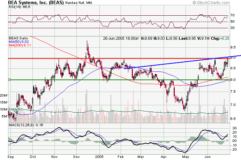This screenshot has height=160, width=241.
Task: Select the RSI(14) 66.5 indicator label
Action: [x=20, y=7]
